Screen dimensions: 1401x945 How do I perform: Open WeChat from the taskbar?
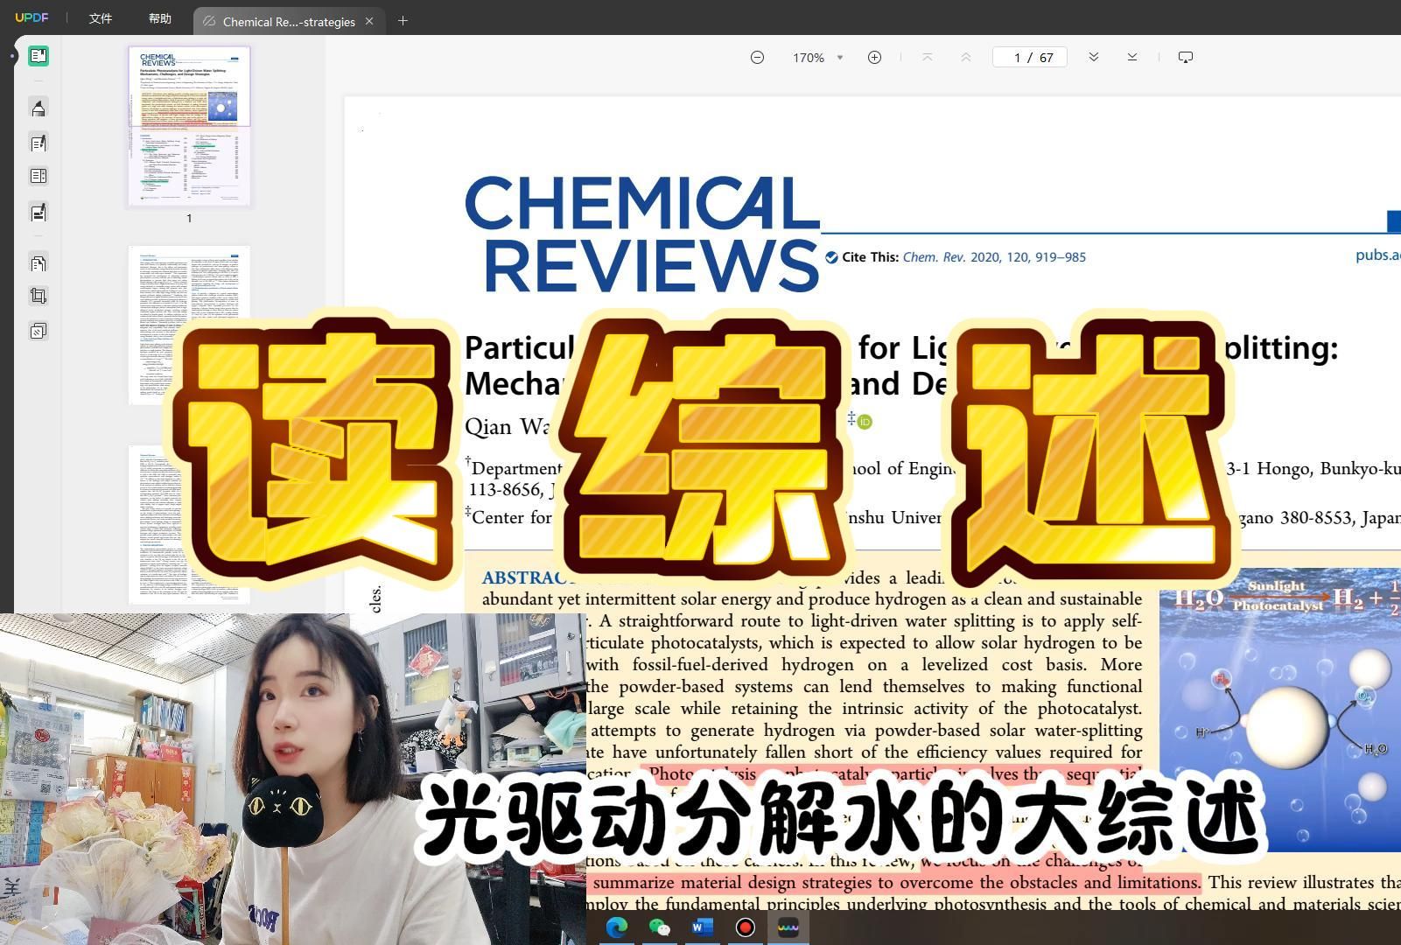tap(660, 927)
